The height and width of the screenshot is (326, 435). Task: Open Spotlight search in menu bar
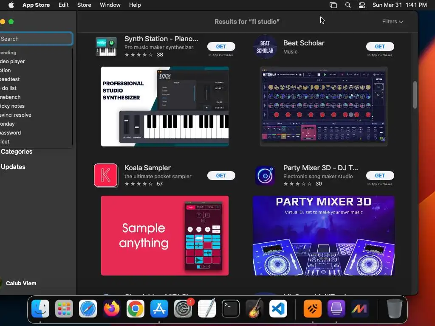[348, 5]
